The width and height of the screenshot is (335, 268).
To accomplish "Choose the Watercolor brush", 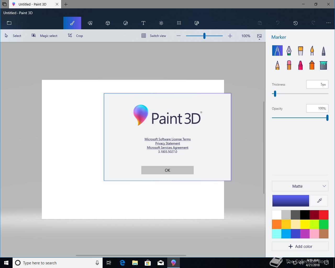I will (312, 51).
